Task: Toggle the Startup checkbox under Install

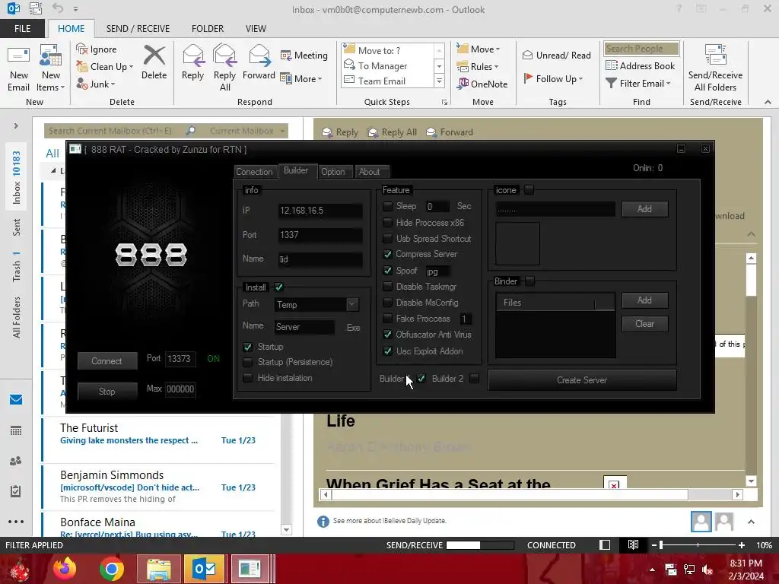Action: point(247,347)
